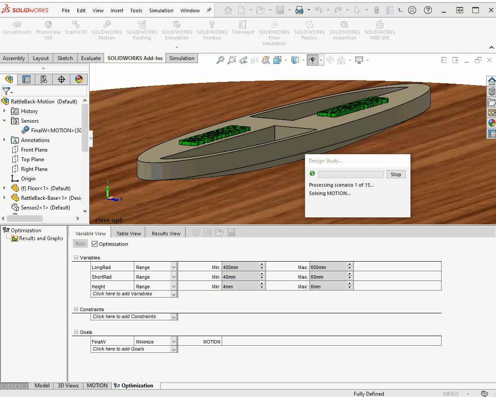This screenshot has width=496, height=397.
Task: Increase ShortRad Min with its stepper arrow
Action: [x=262, y=274]
